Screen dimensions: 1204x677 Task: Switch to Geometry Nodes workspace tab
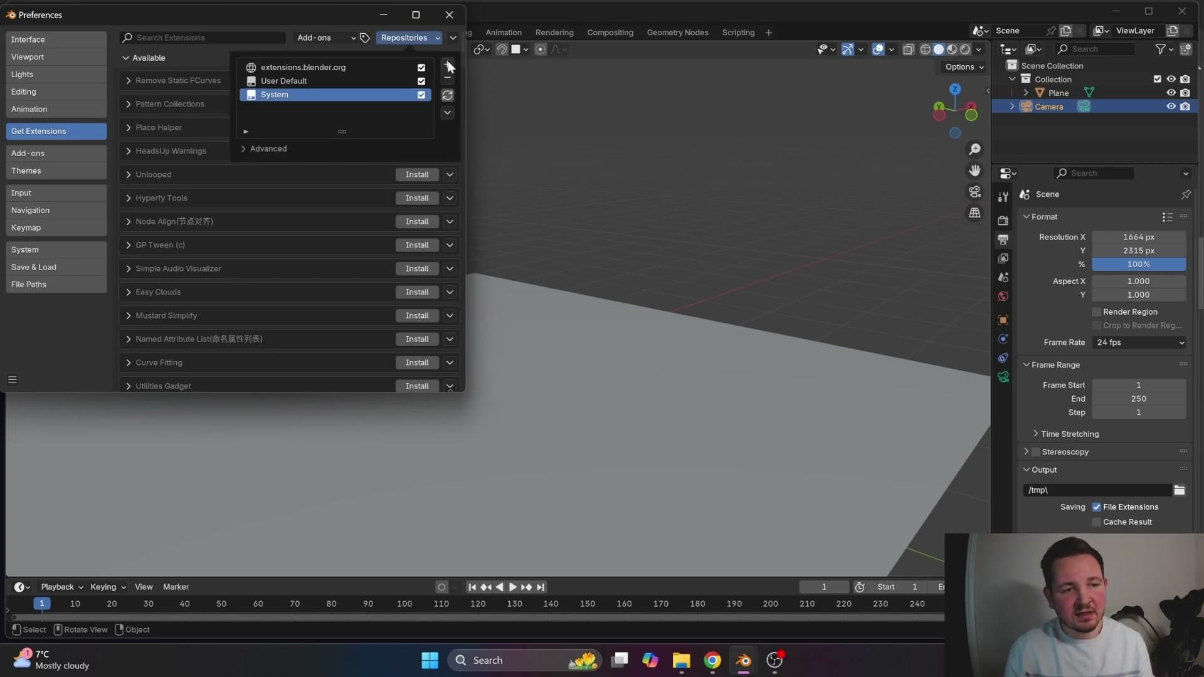(677, 33)
